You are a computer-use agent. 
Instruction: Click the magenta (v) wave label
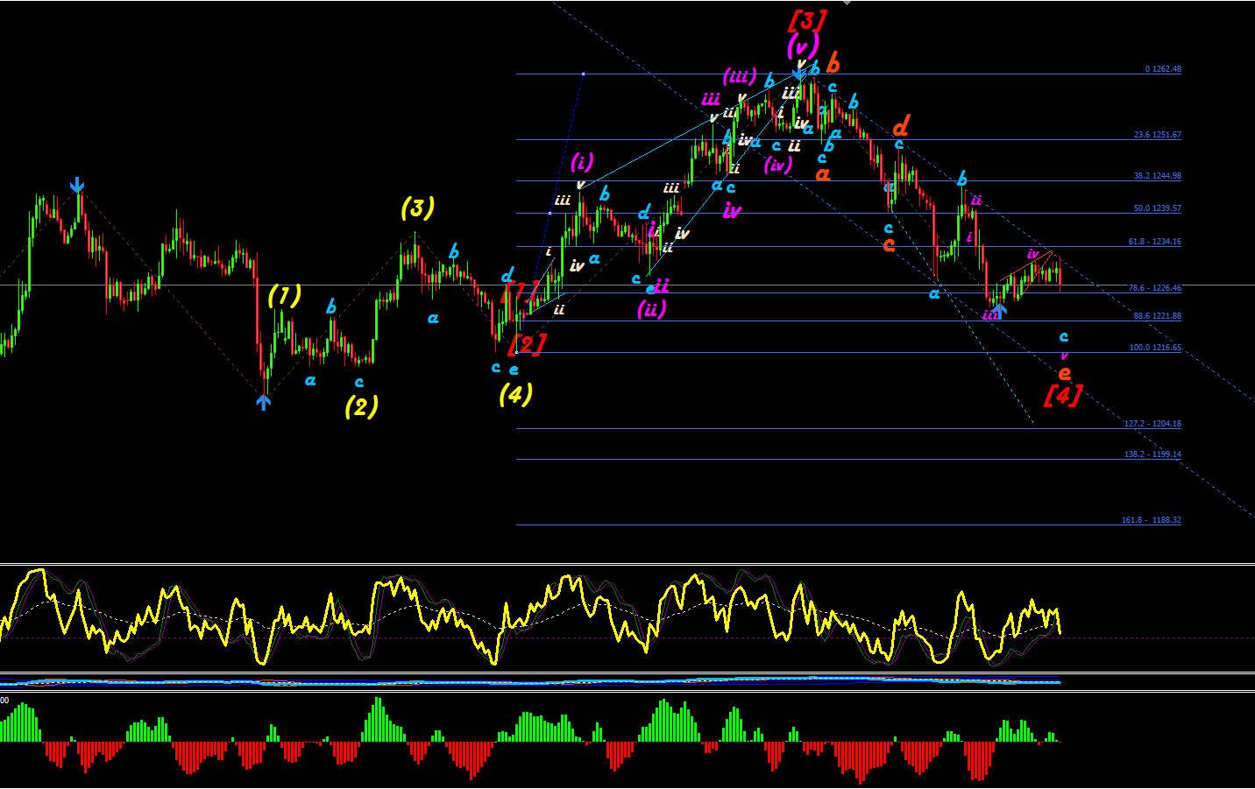[x=803, y=45]
